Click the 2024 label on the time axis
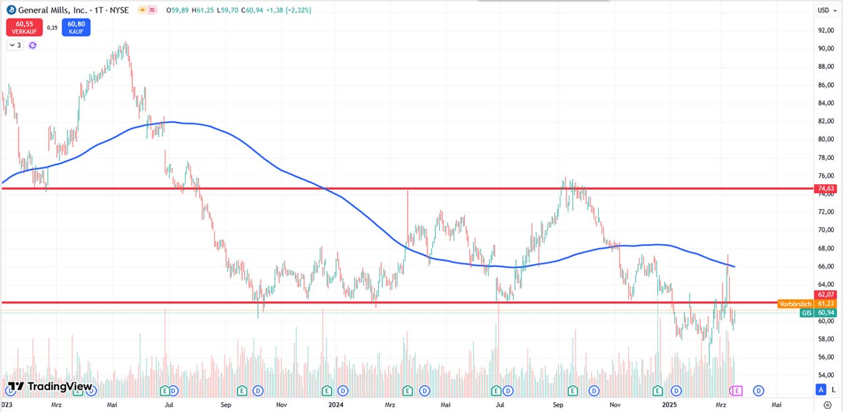Screen dimensions: 843x412 (x=337, y=403)
